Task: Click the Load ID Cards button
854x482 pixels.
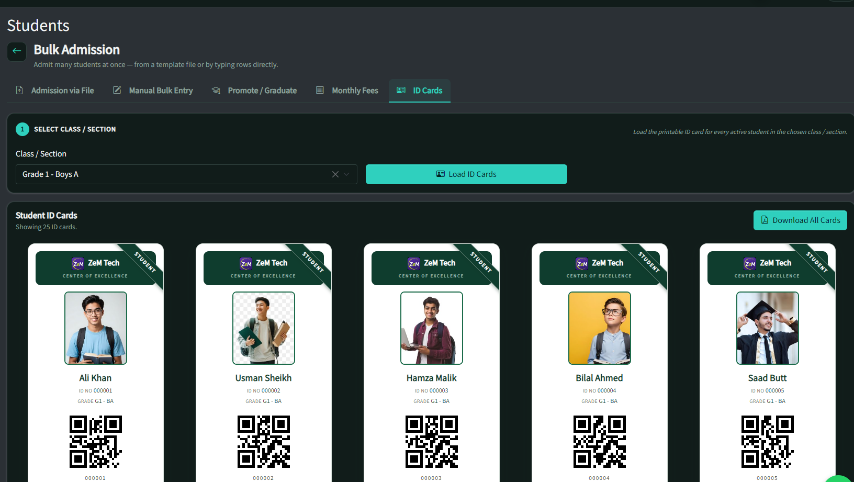Action: [x=466, y=174]
